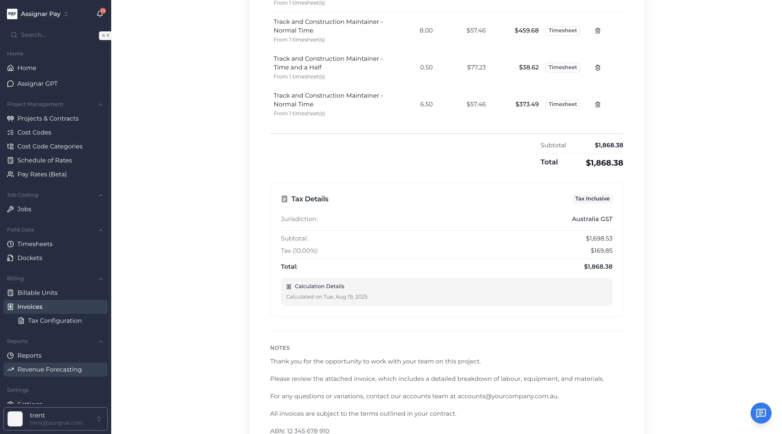The width and height of the screenshot is (782, 434).
Task: Collapse the Billing section
Action: coord(100,279)
